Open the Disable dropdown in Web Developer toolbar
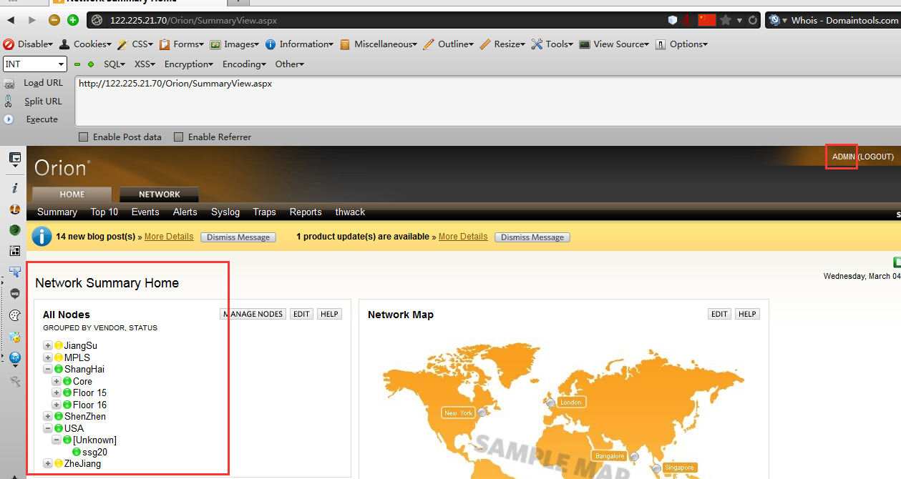The image size is (901, 479). point(29,44)
